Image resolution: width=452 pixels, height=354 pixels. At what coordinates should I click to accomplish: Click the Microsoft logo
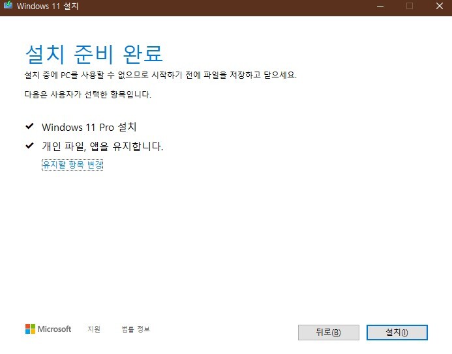pyautogui.click(x=48, y=329)
